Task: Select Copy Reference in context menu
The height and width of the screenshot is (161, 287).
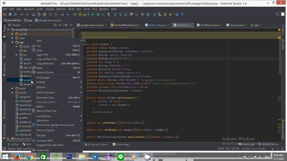Action: pos(57,64)
